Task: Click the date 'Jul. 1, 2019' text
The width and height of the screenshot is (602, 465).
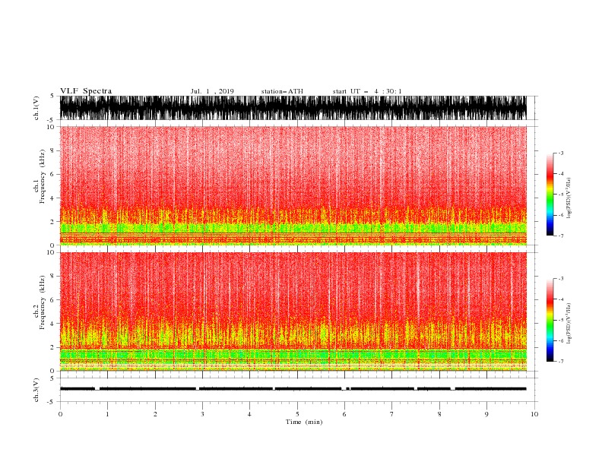Action: click(x=212, y=91)
